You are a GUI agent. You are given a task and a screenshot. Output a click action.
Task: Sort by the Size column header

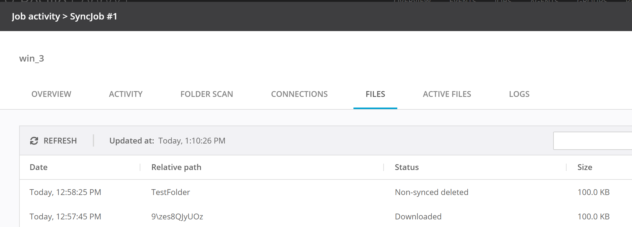pyautogui.click(x=585, y=167)
